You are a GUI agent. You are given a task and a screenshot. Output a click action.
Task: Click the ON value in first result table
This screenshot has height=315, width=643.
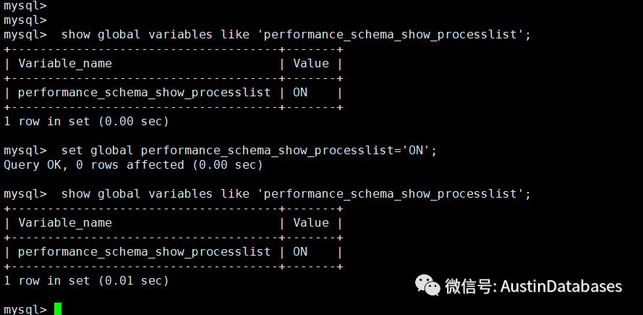click(x=300, y=93)
